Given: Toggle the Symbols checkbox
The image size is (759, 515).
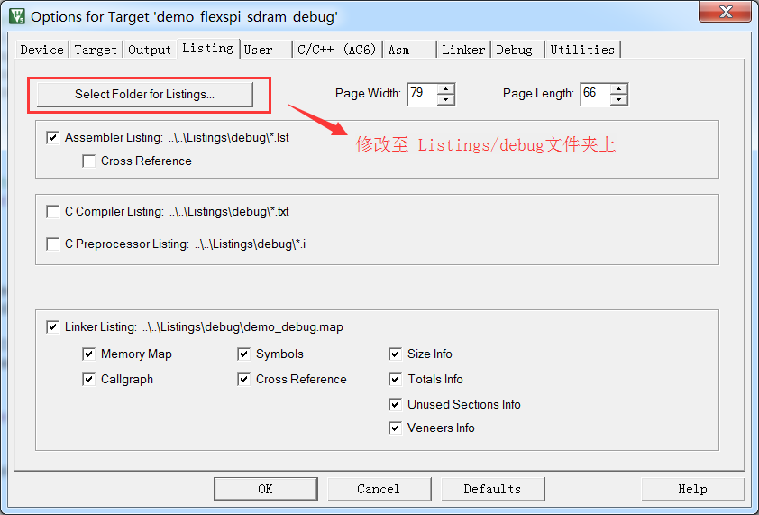Looking at the screenshot, I should coord(243,354).
